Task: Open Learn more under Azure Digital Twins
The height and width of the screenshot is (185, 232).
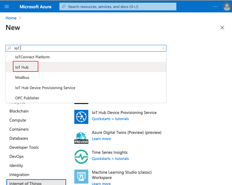Action: click(x=101, y=139)
